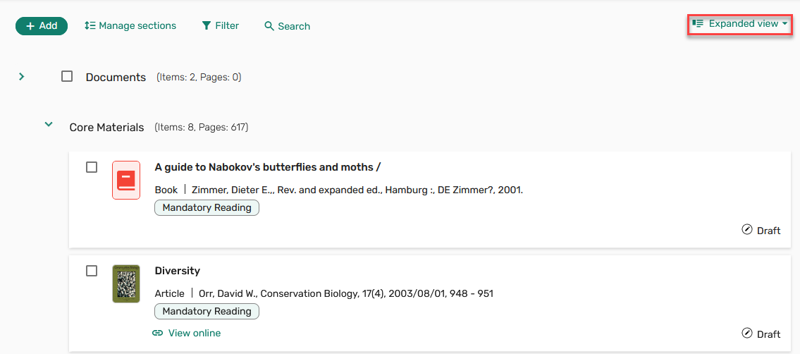Screen dimensions: 800x354
Task: Click the link icon beside View online
Action: click(x=158, y=333)
